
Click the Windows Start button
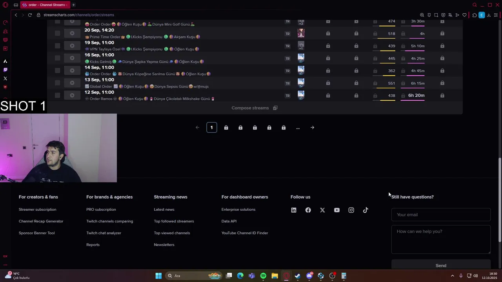[x=158, y=276]
